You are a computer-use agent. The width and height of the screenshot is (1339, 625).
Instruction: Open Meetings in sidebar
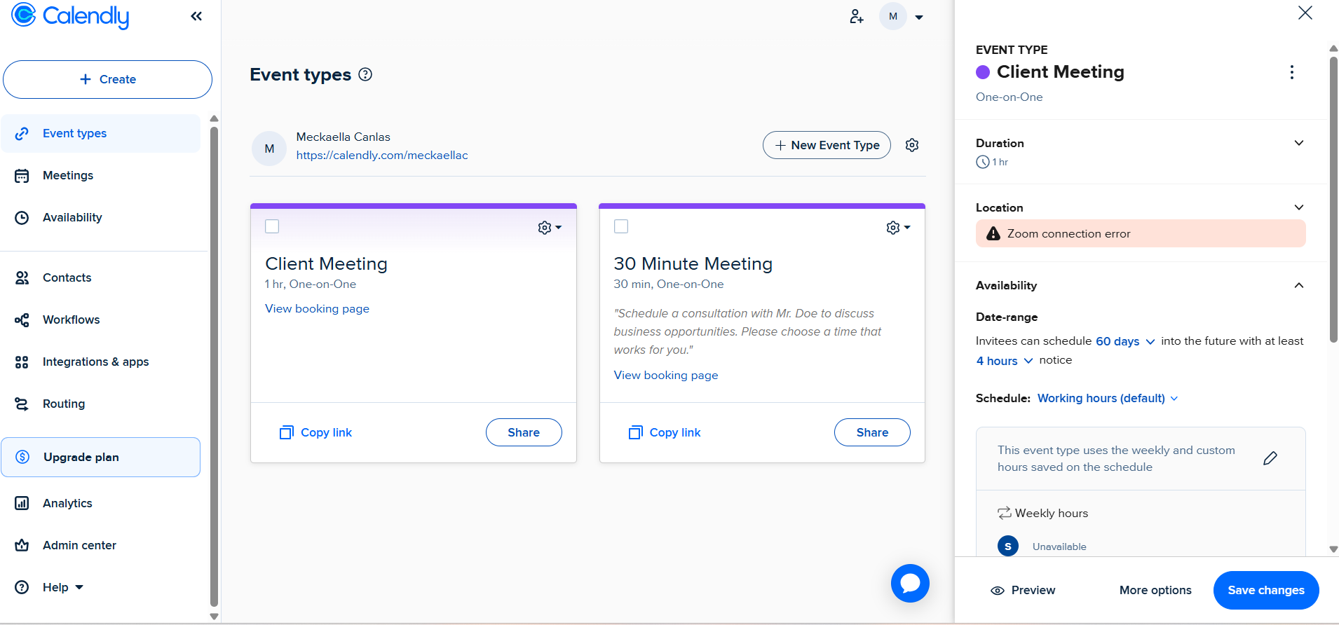coord(68,175)
